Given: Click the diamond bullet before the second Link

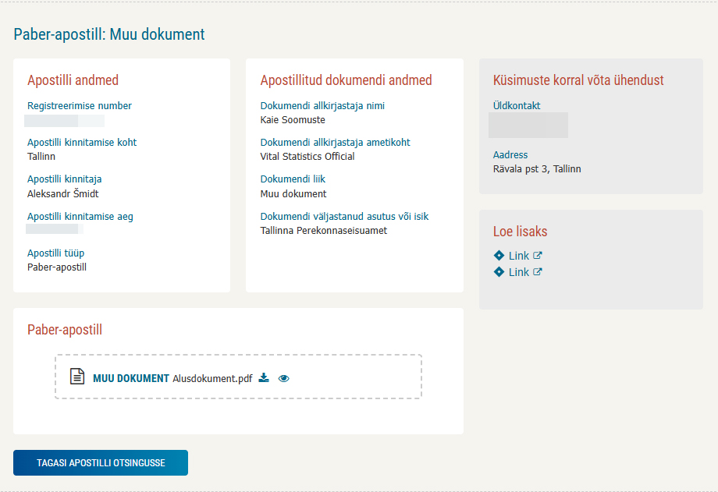Looking at the screenshot, I should tap(499, 272).
